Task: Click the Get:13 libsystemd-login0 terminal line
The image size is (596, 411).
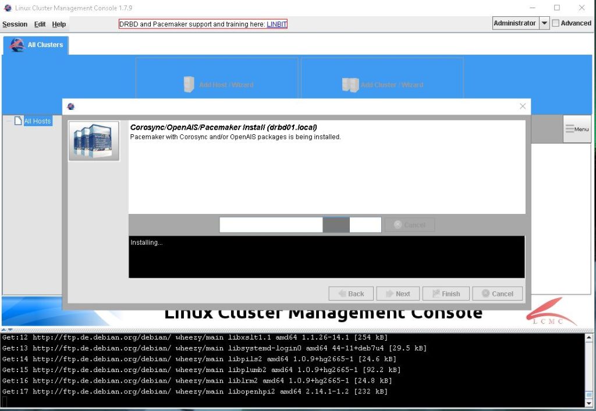Action: pos(214,348)
